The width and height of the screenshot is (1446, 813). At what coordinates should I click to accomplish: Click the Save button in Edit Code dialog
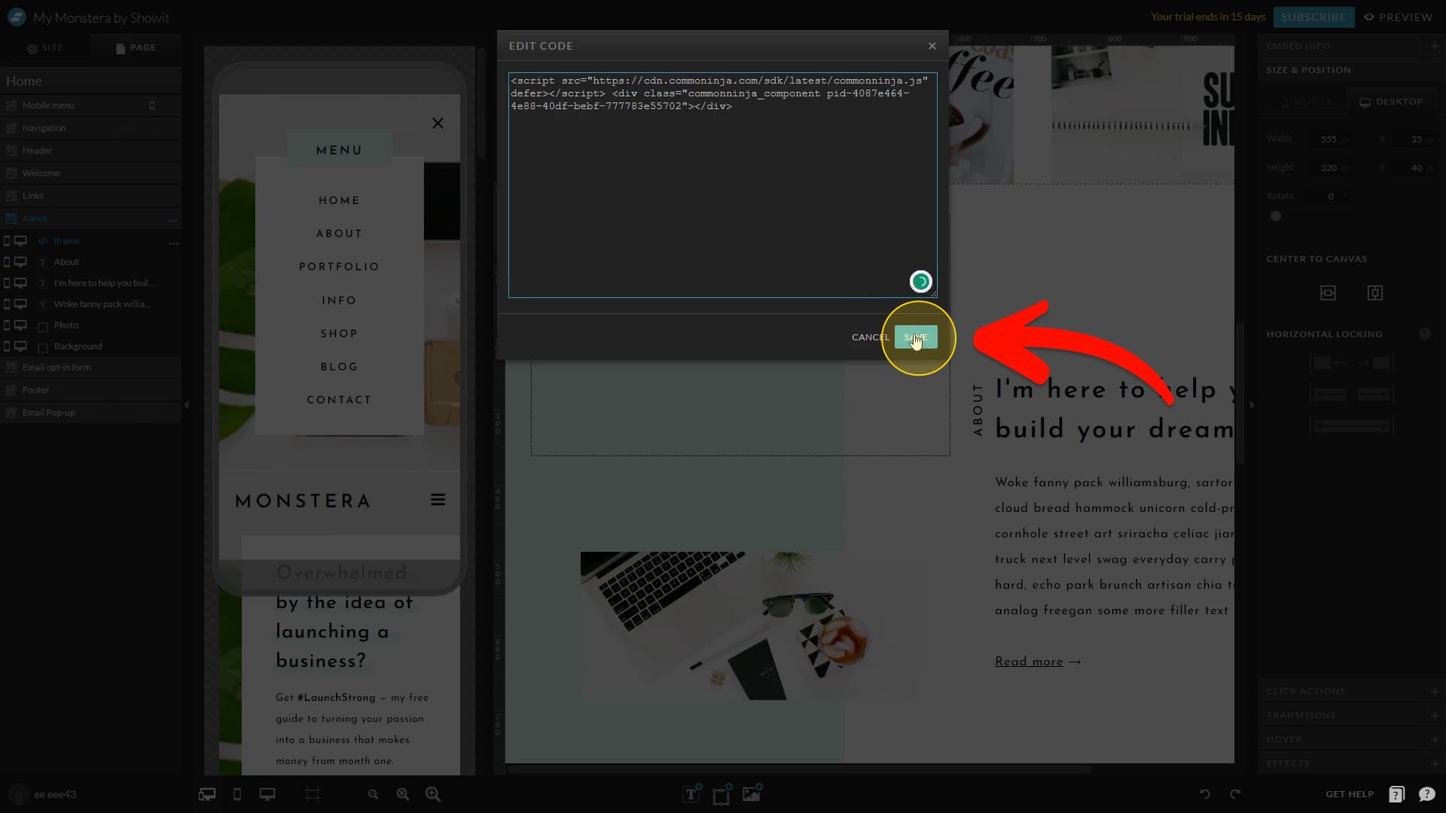tap(916, 337)
